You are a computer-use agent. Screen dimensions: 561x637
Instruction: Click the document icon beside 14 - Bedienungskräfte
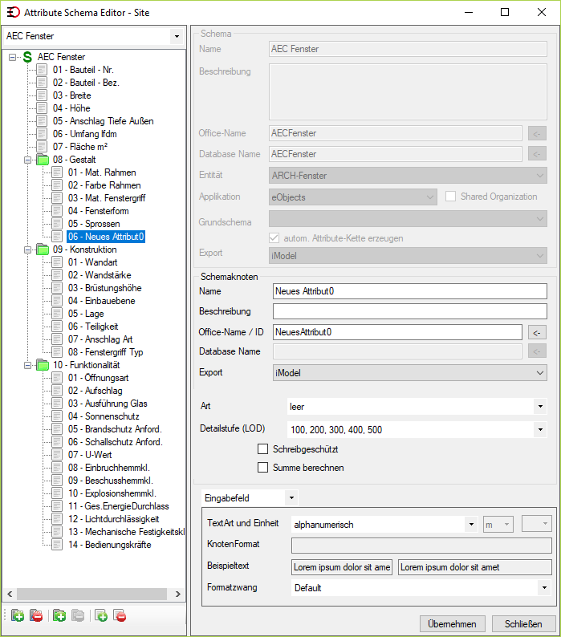click(57, 545)
